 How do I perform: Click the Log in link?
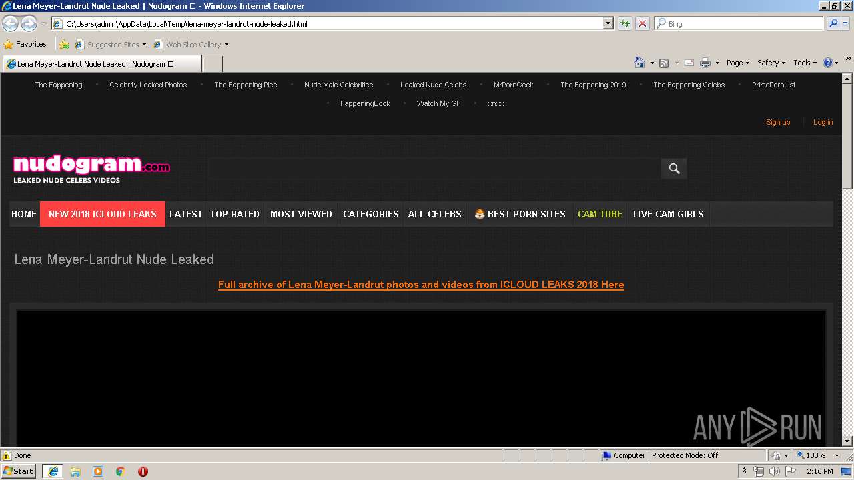tap(823, 122)
